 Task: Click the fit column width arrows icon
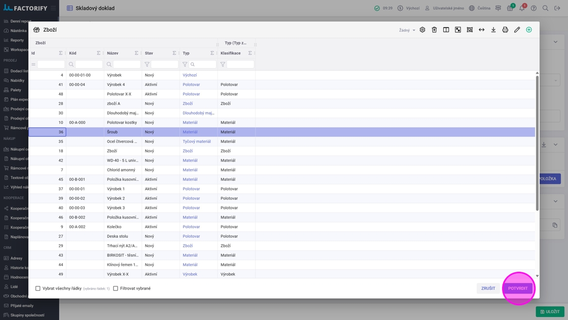(x=482, y=30)
